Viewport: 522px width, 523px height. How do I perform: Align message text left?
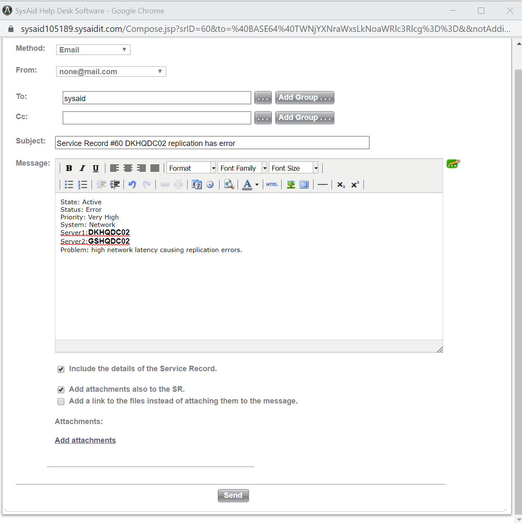[115, 168]
